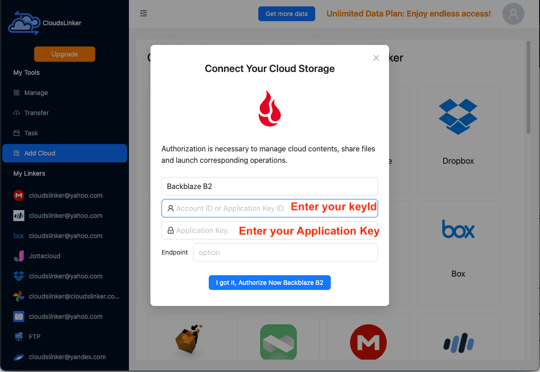Viewport: 540px width, 372px height.
Task: Open the Jottacloud linker
Action: [65, 256]
